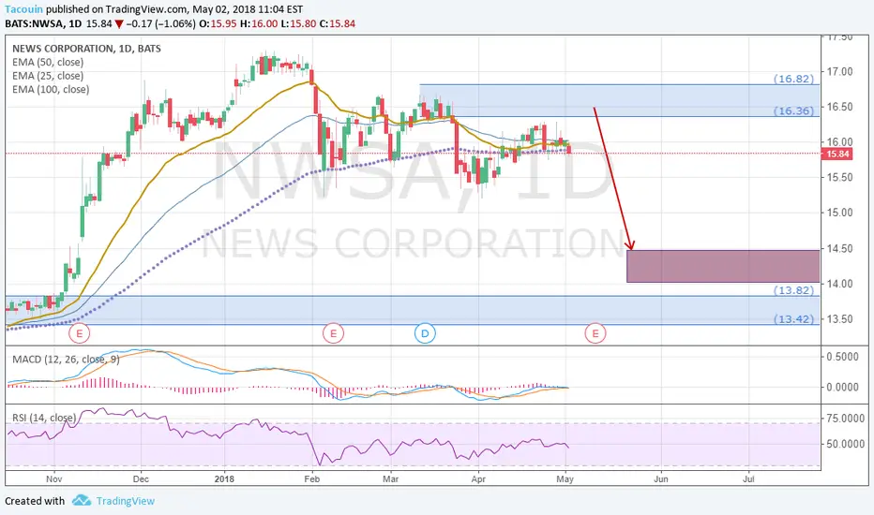This screenshot has height=515, width=874.
Task: Click the Apr label on time axis
Action: 478,478
